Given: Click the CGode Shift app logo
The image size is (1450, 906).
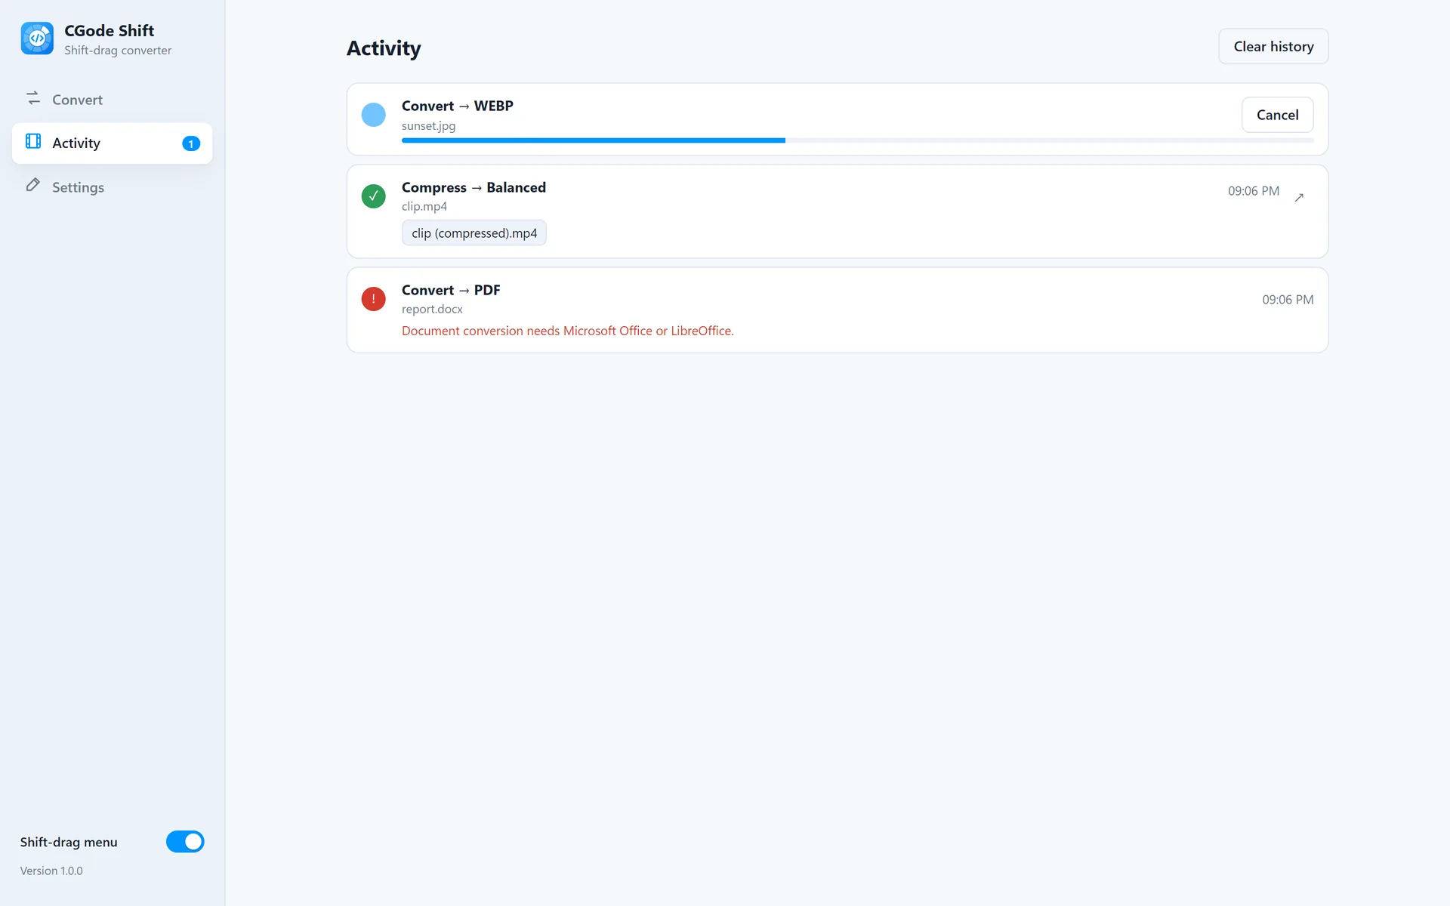Looking at the screenshot, I should (x=37, y=39).
